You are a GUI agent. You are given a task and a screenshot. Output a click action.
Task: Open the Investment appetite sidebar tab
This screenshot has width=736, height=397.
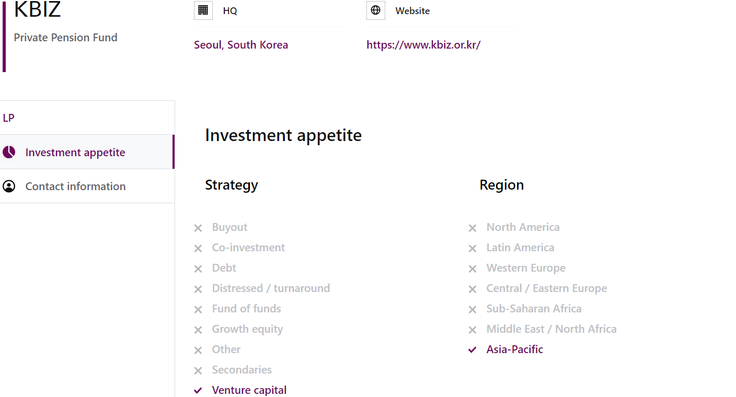[x=87, y=152]
